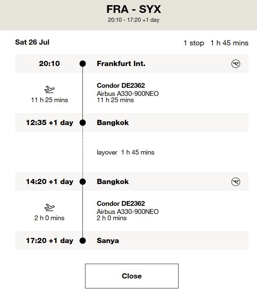Viewport: 257px width, 291px height.
Task: Click Condor DE2362 on the 11 h 25 mins segment
Action: [x=121, y=86]
